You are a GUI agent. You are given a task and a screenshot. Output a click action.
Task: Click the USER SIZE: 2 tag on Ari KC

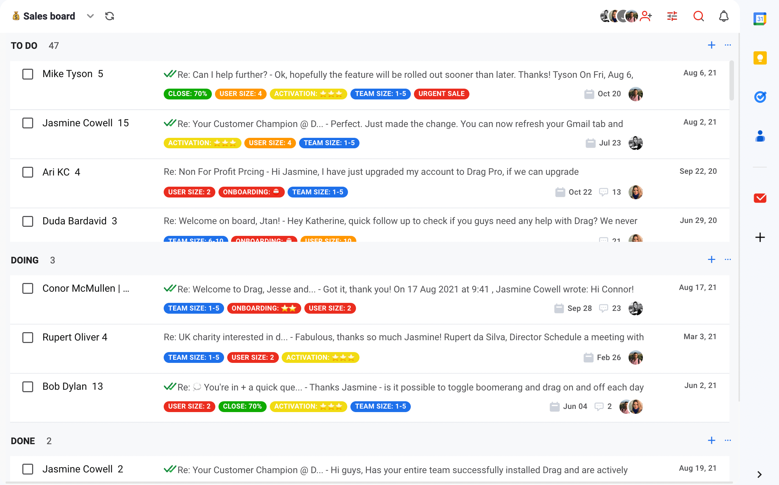[x=189, y=192]
